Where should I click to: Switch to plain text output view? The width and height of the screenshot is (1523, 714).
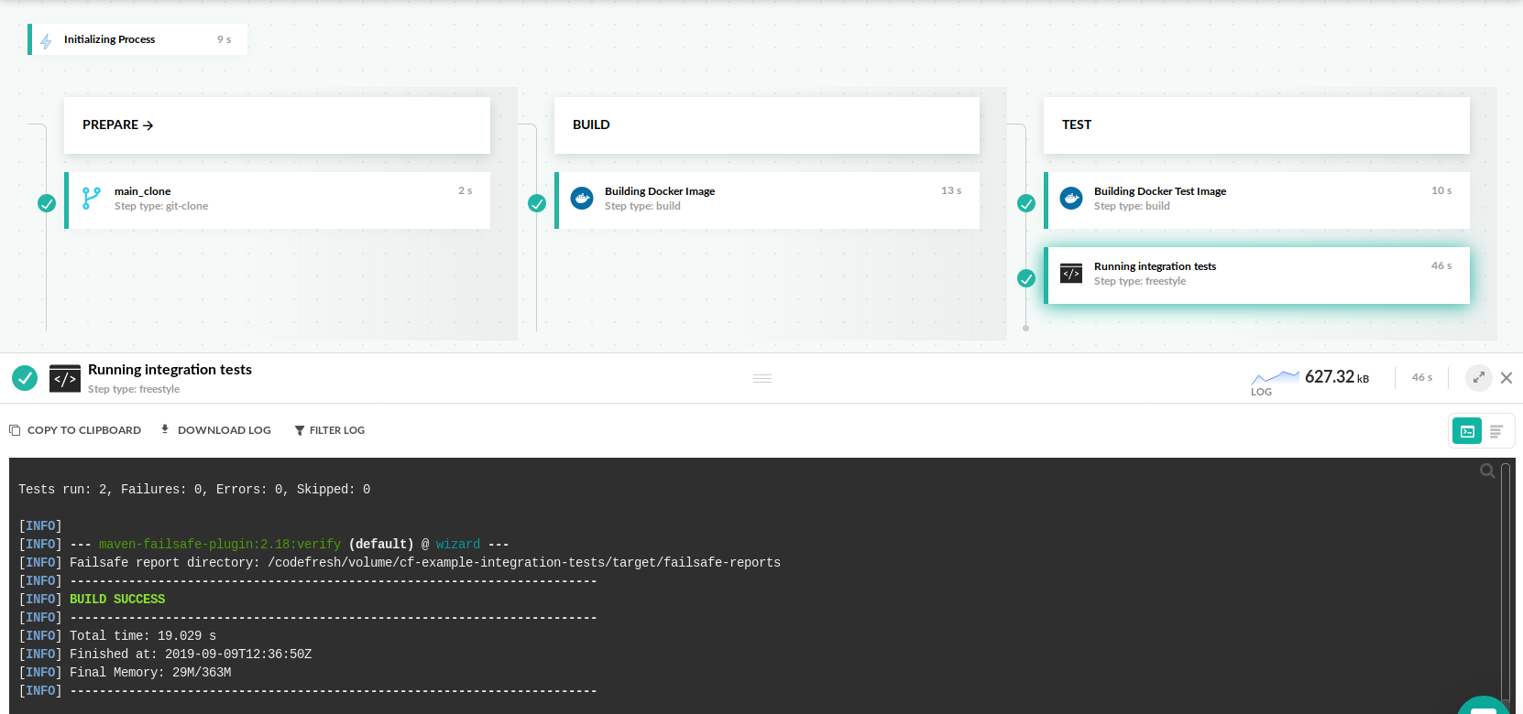tap(1496, 431)
